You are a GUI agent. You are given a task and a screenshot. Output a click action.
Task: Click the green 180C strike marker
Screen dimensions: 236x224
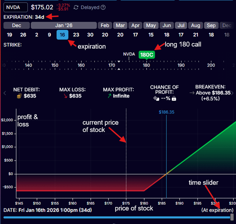click(x=147, y=54)
